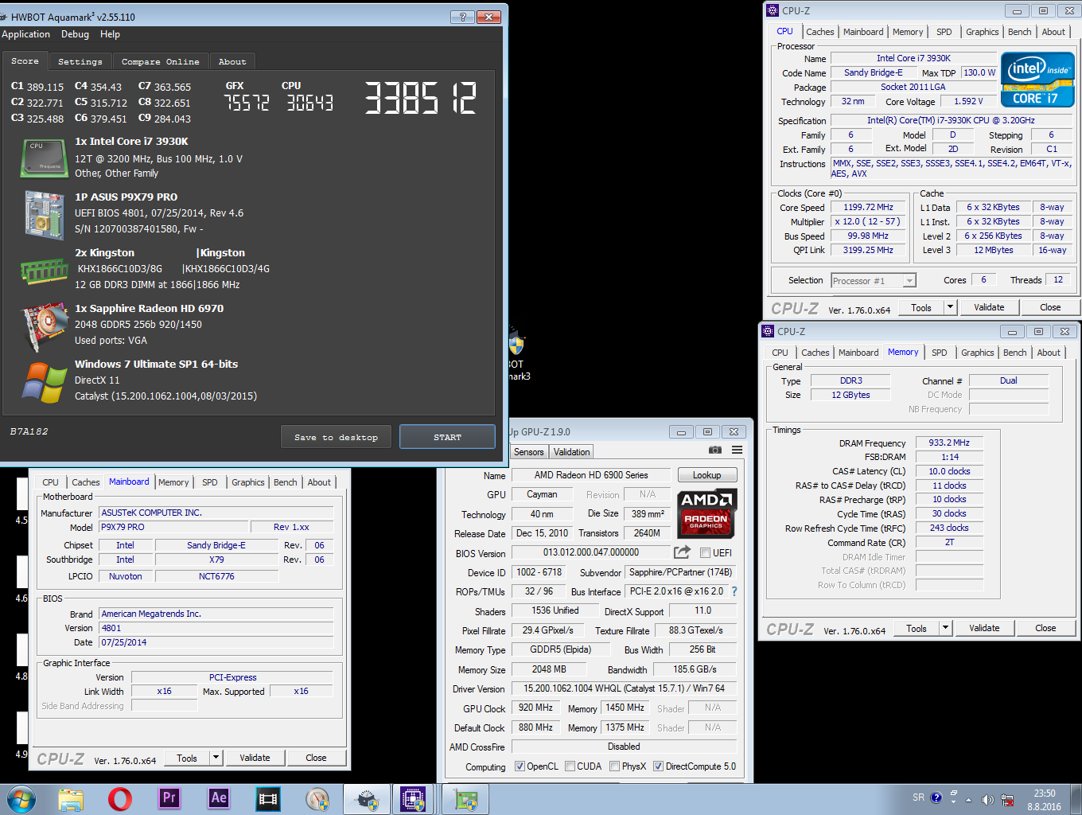Click the Tools button in the CPU-Z Mainboard window
The height and width of the screenshot is (815, 1082).
click(187, 758)
